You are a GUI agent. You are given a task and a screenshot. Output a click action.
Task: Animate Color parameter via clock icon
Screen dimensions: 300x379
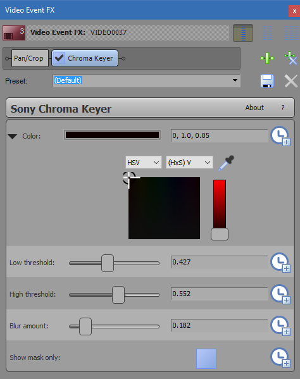(280, 136)
